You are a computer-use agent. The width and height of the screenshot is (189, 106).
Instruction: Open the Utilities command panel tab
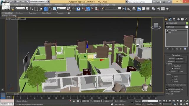[186, 19]
